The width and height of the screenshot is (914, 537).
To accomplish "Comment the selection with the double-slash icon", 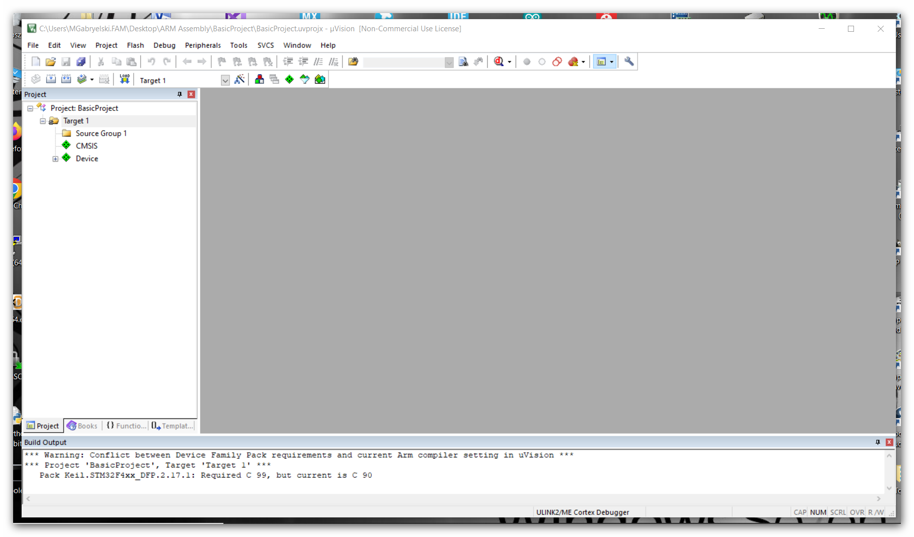I will (318, 62).
